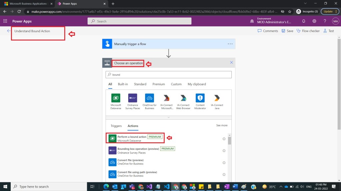This screenshot has height=191, width=341.
Task: Click the See more link
Action: [x=222, y=125]
